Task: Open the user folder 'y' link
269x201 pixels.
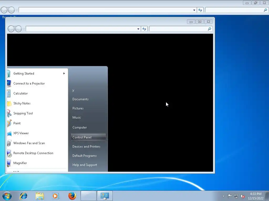Action: [x=73, y=90]
